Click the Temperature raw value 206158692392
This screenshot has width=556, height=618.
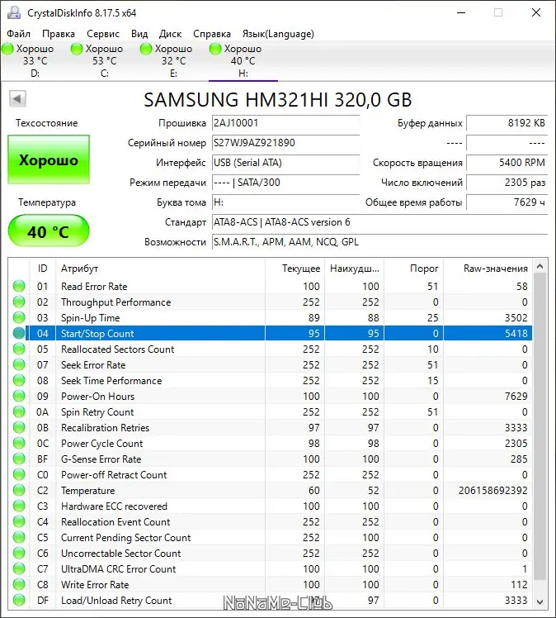click(x=492, y=490)
